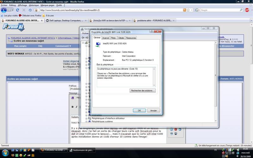Open the Historique menu
The height and width of the screenshot is (158, 253).
coord(34,5)
